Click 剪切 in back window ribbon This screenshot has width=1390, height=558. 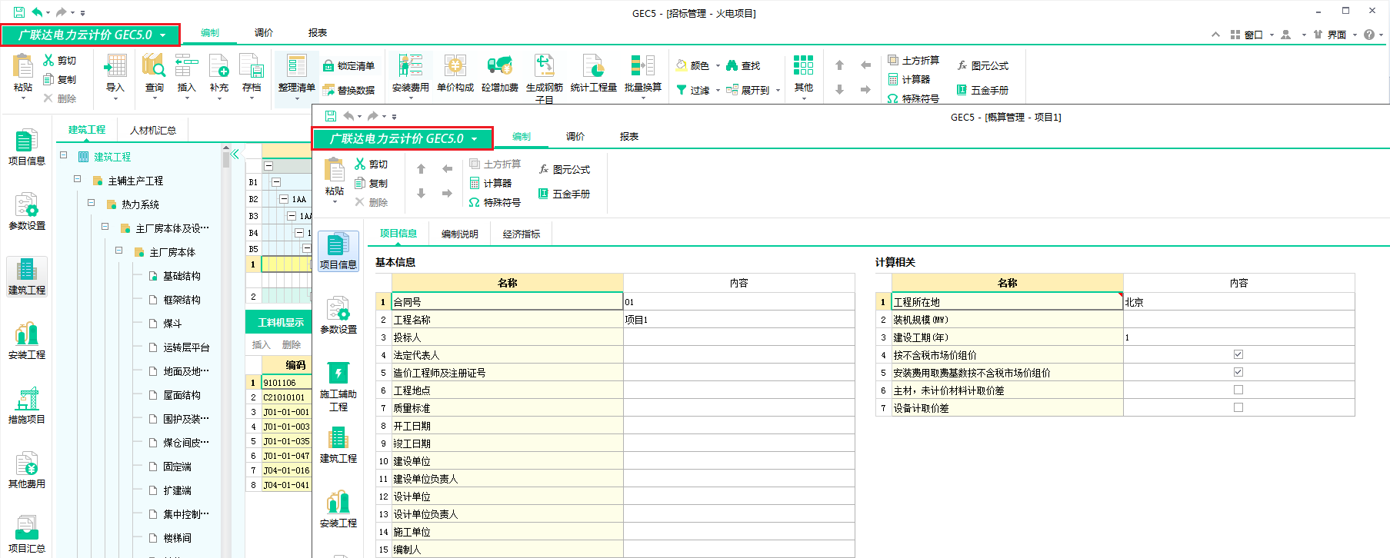pyautogui.click(x=60, y=60)
